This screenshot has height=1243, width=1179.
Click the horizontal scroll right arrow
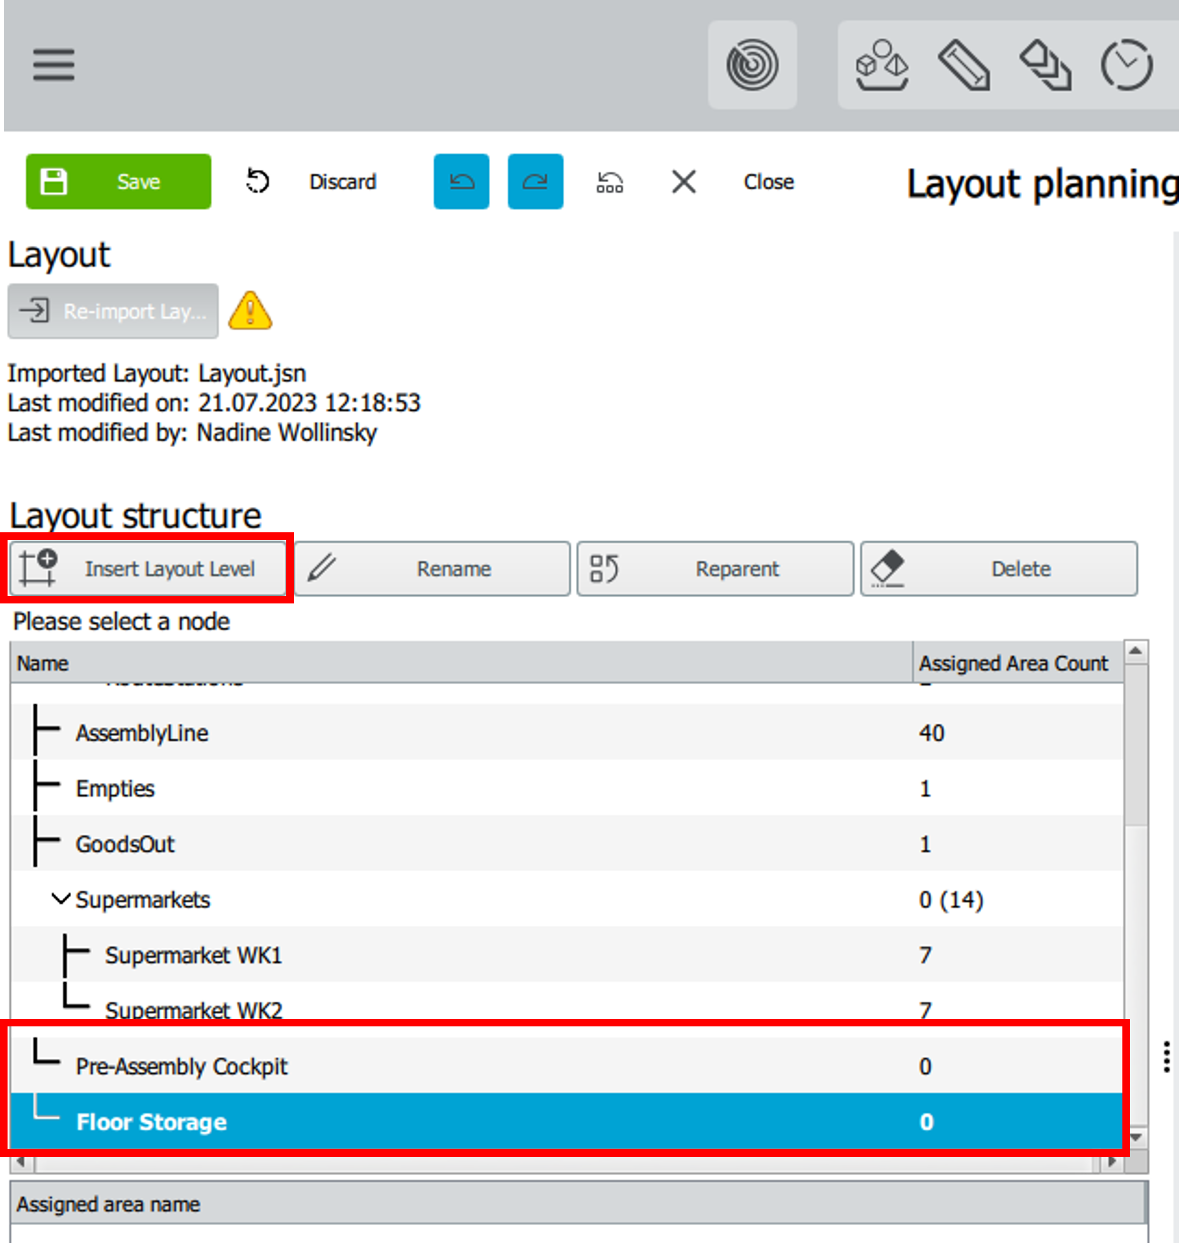1112,1161
